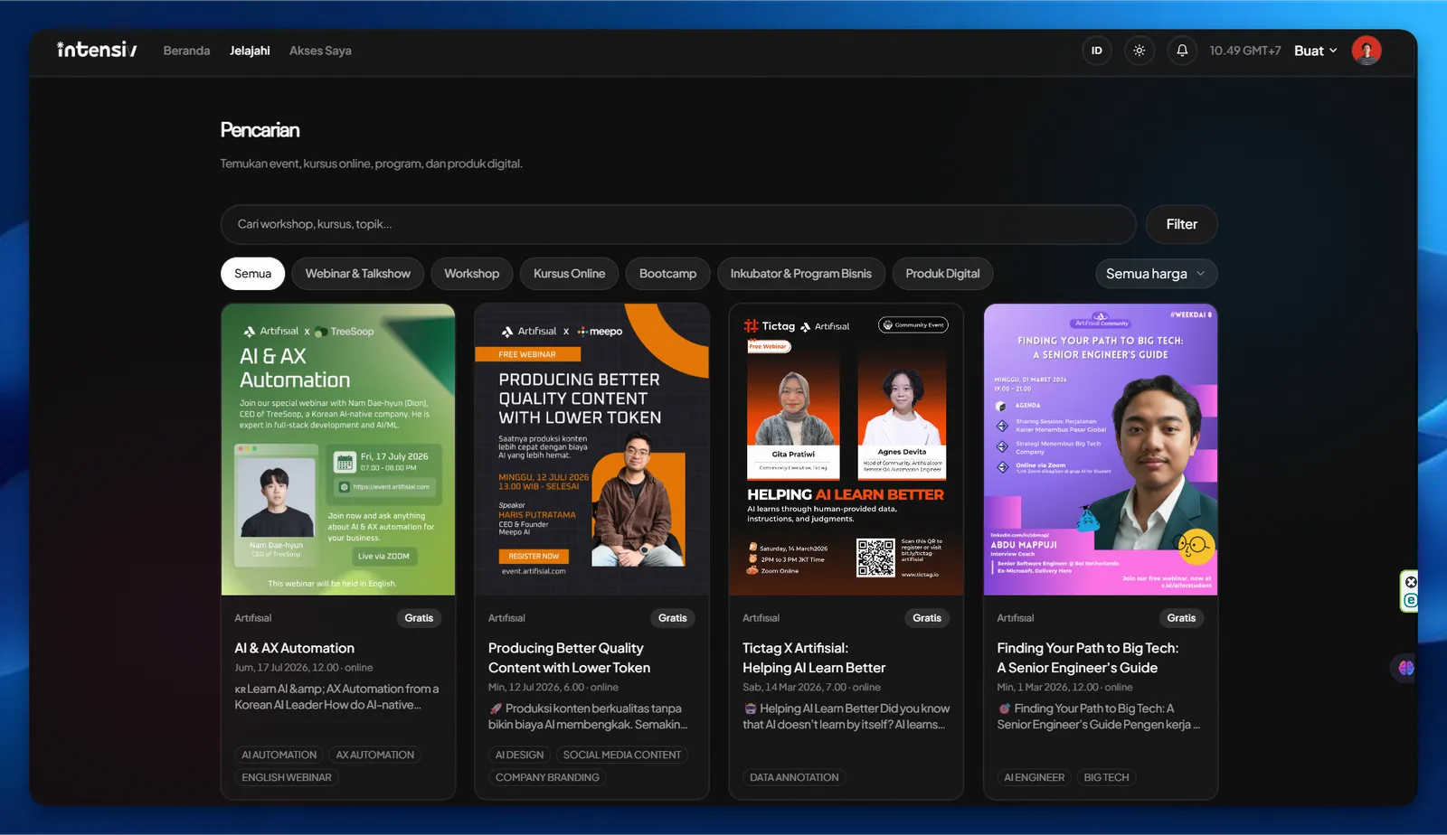Open the AI & AX Automation poster thumbnail

338,449
